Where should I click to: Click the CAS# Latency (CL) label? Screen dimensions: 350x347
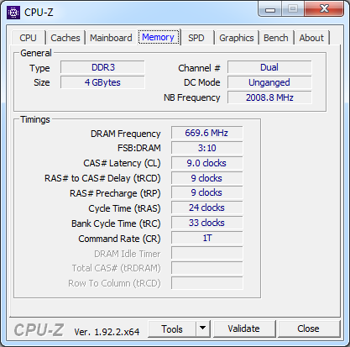(x=122, y=163)
